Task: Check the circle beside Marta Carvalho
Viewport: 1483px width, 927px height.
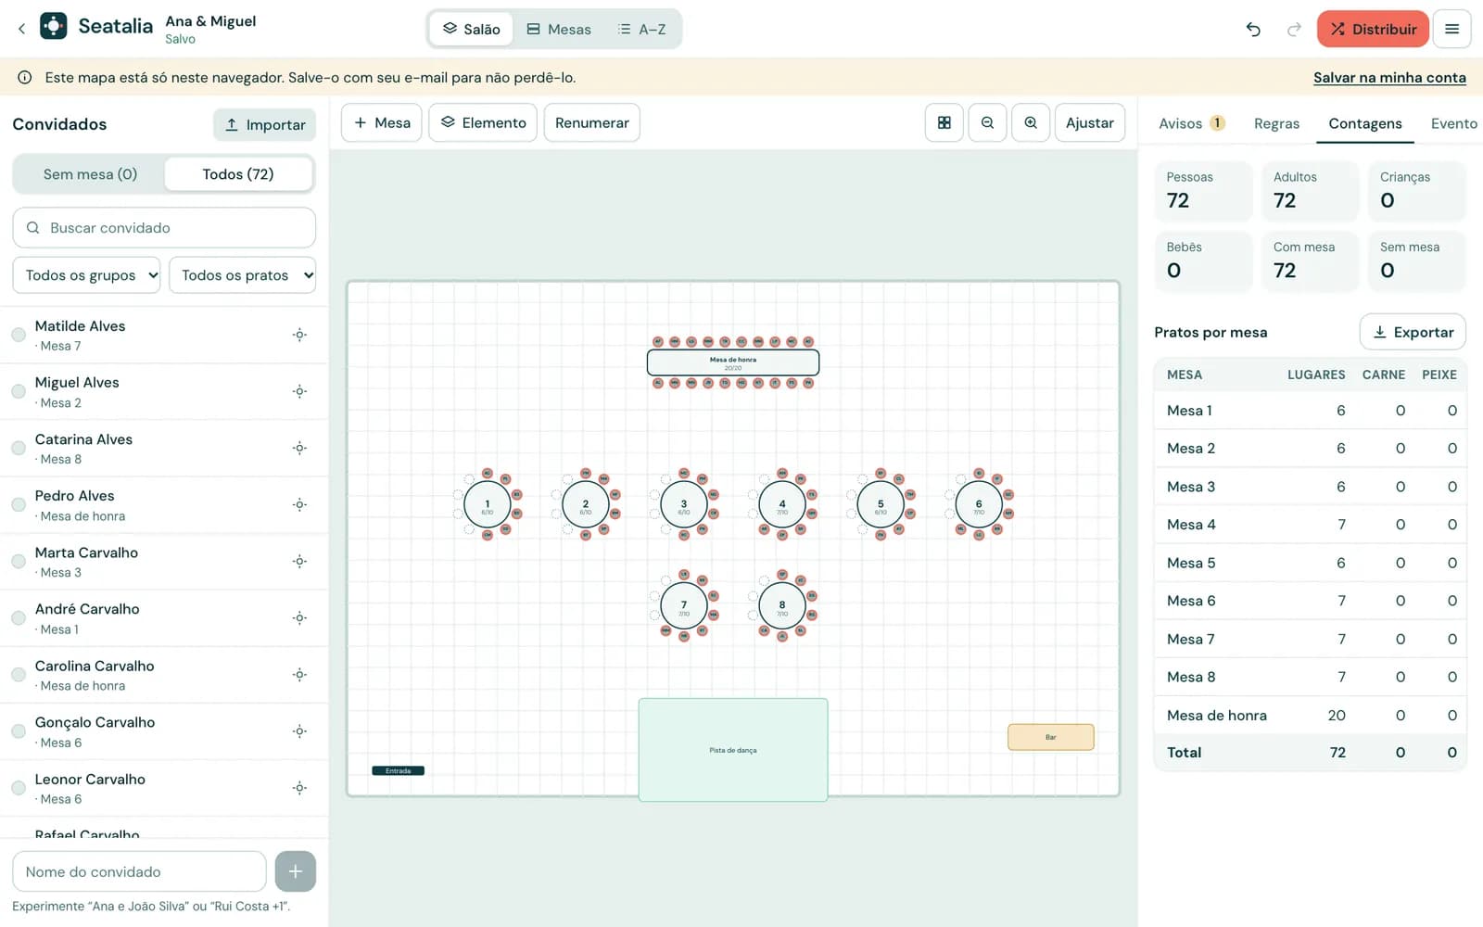Action: [x=19, y=561]
